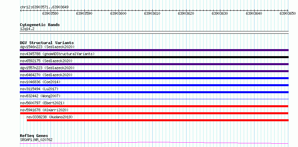Open variant nsv6464270 (Sedlazeck2020) label
Screen dimensions: 298x147
coord(46,75)
